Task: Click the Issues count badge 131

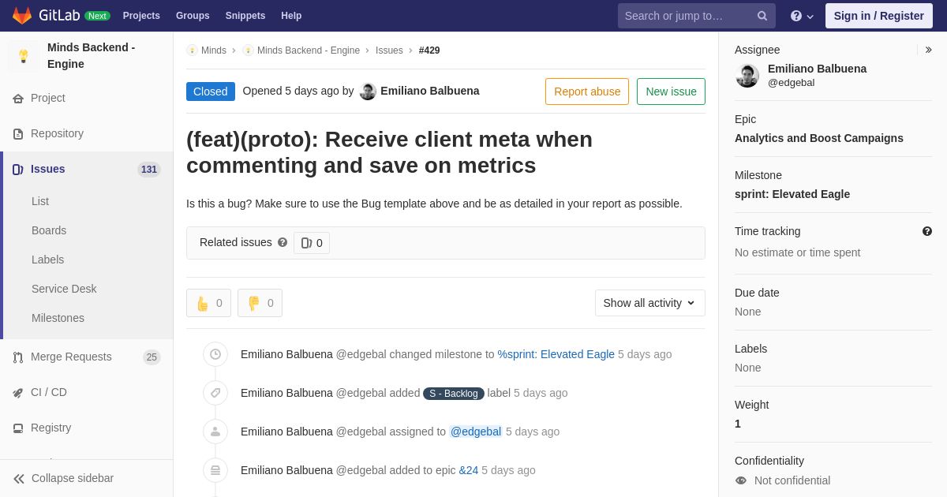Action: point(149,170)
